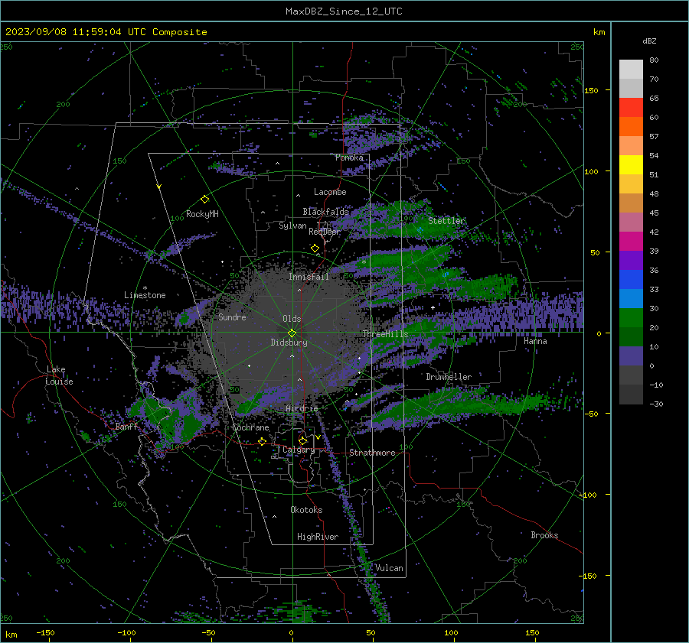This screenshot has width=689, height=643.
Task: Click the 150 tick on the right km axis
Action: tap(591, 90)
